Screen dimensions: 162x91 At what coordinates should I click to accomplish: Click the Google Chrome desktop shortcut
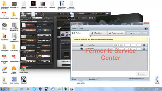click(x=24, y=69)
